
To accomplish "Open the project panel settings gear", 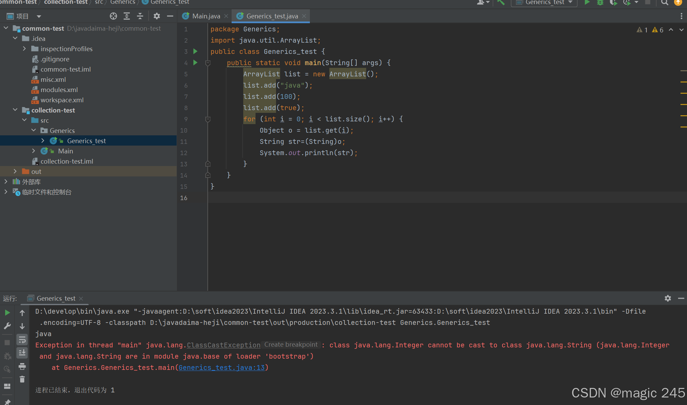I will [157, 16].
